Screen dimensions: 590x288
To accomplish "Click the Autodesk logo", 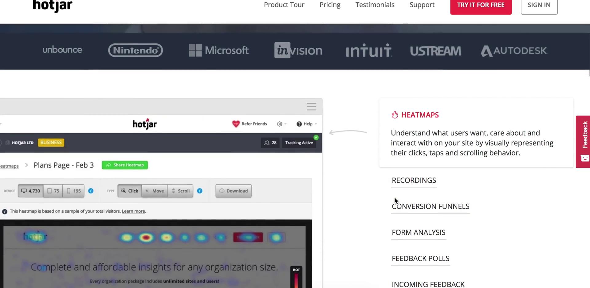I will 514,51.
